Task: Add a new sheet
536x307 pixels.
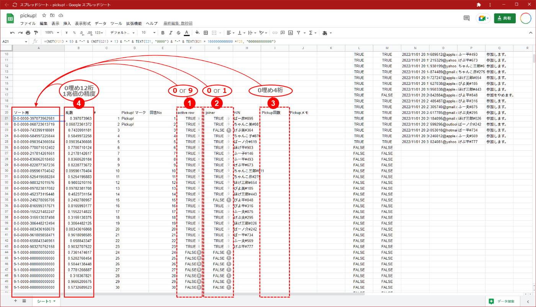Action: tap(16, 301)
